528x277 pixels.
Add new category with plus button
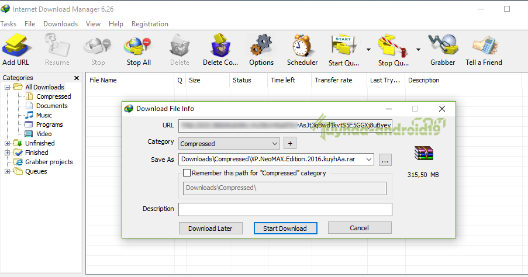pos(290,143)
